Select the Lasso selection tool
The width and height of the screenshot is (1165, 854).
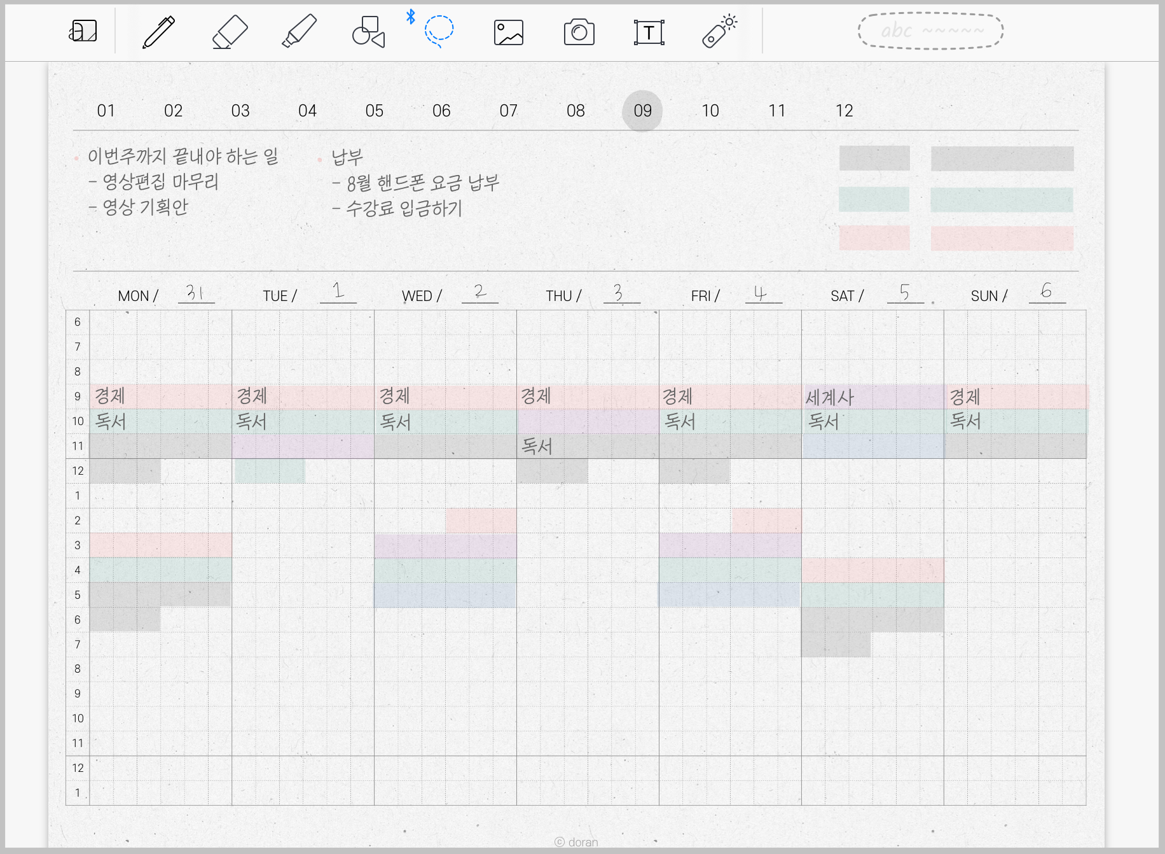point(439,31)
